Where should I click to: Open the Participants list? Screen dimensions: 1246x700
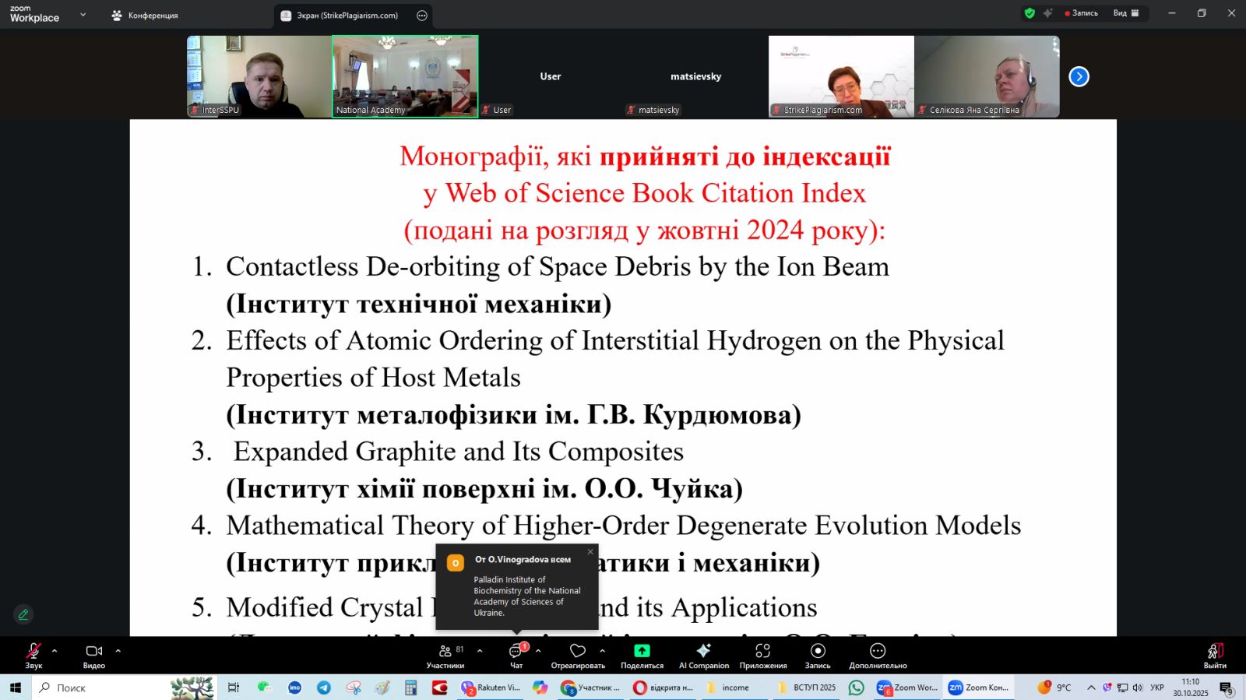pyautogui.click(x=445, y=652)
